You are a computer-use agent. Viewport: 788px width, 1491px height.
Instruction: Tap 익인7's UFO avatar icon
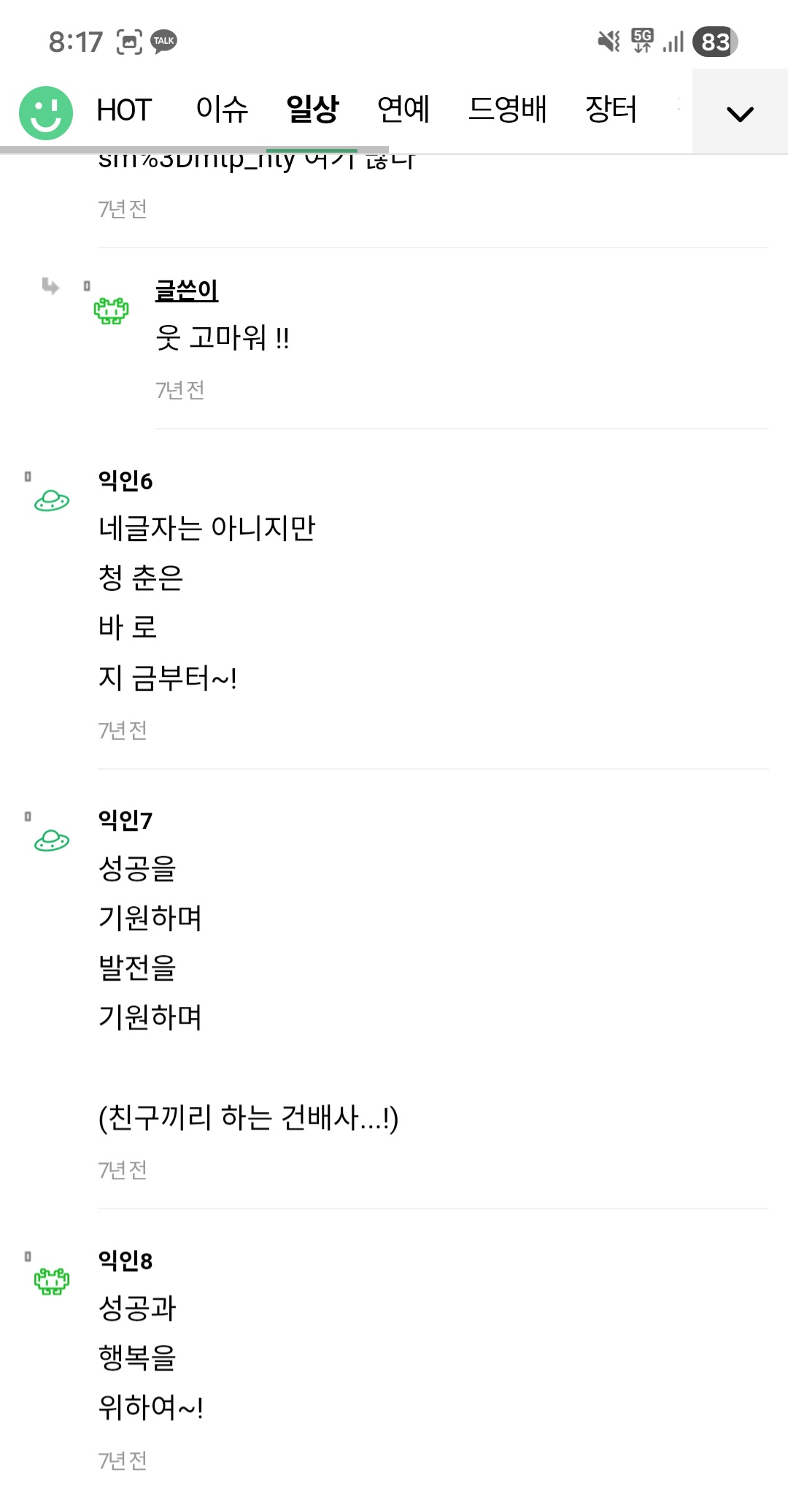pos(52,841)
